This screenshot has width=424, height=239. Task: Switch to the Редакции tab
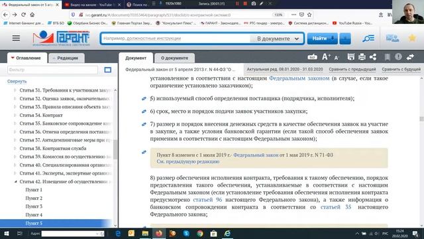66,58
